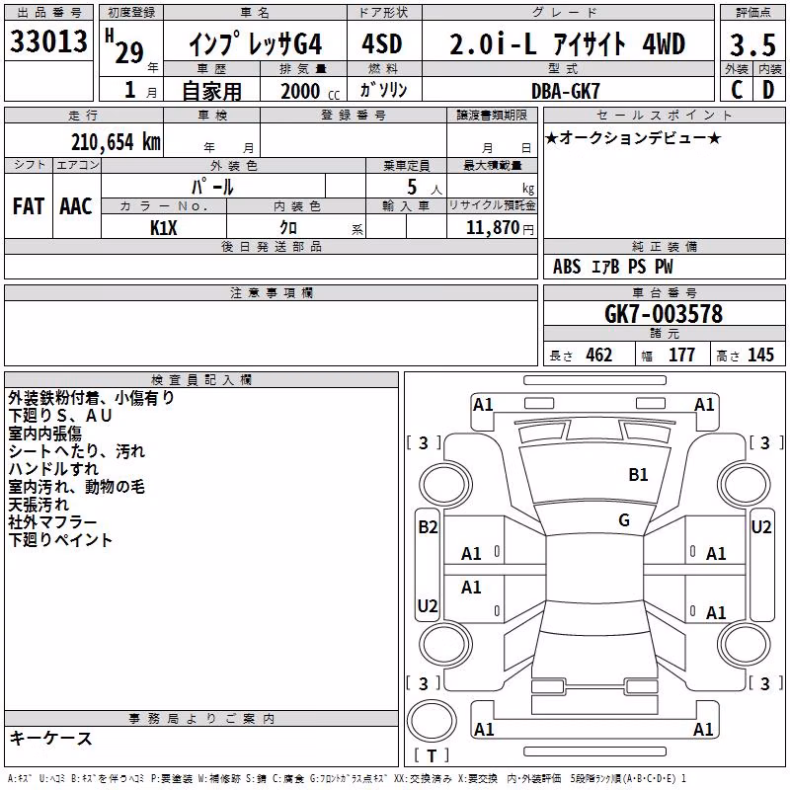
Task: Select exterior color パール
Action: [212, 187]
